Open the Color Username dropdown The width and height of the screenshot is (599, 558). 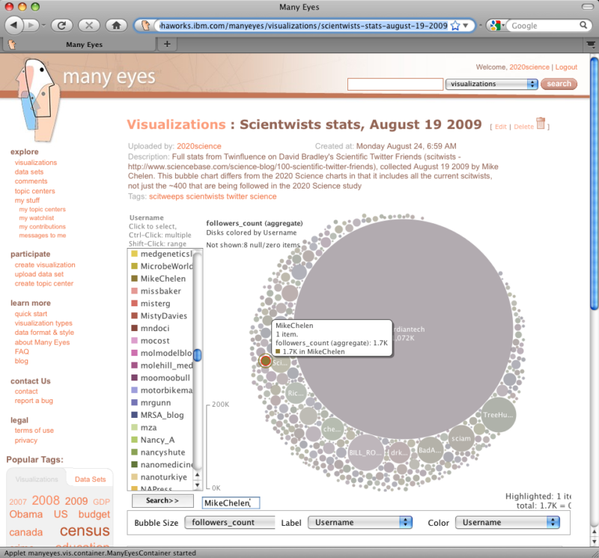508,523
